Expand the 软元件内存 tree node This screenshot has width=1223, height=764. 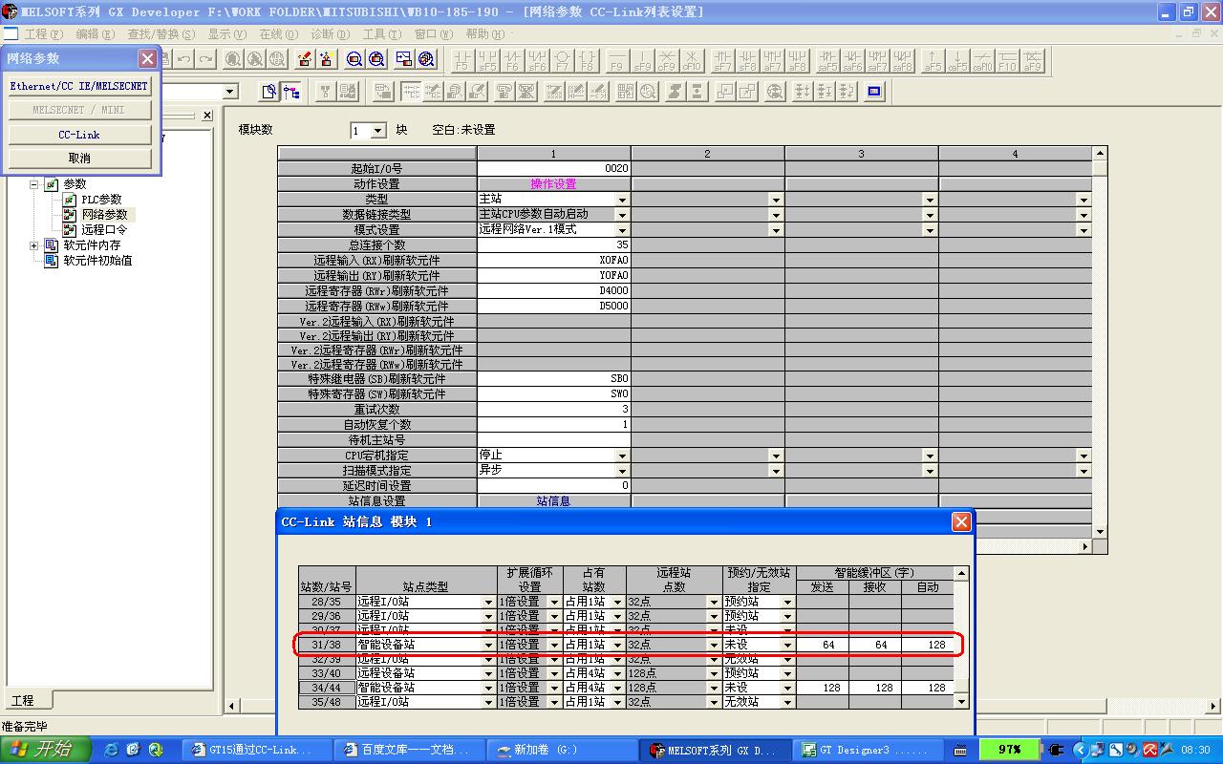pos(34,245)
